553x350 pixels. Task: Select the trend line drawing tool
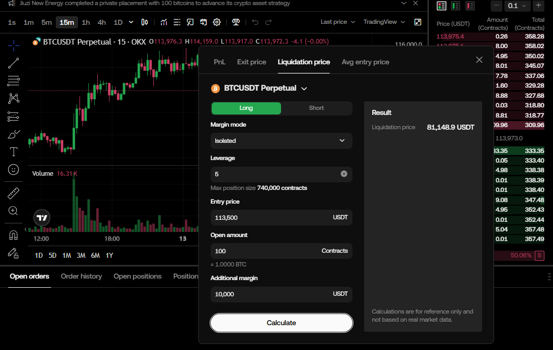[14, 63]
